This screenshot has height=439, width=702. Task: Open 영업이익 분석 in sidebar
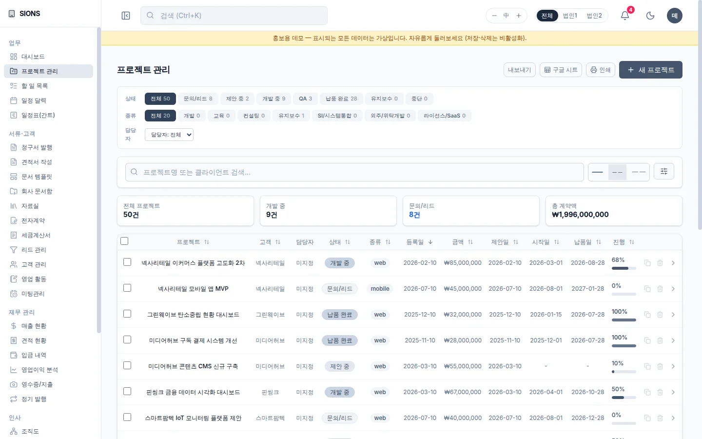[x=48, y=370]
